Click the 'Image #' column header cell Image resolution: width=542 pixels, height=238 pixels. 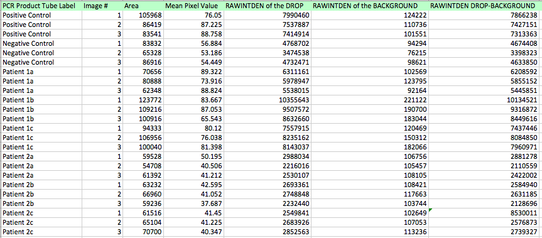coord(102,6)
